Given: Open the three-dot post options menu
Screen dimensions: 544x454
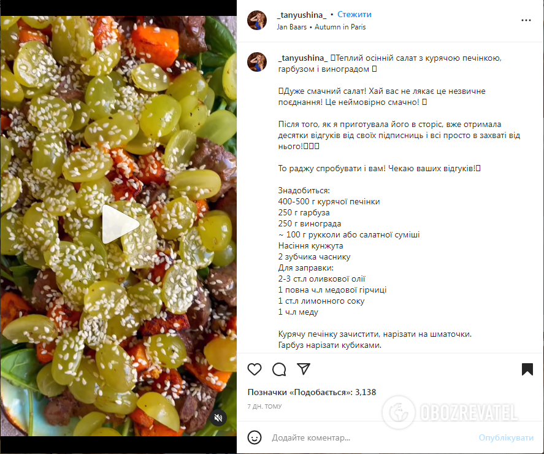Looking at the screenshot, I should (526, 20).
